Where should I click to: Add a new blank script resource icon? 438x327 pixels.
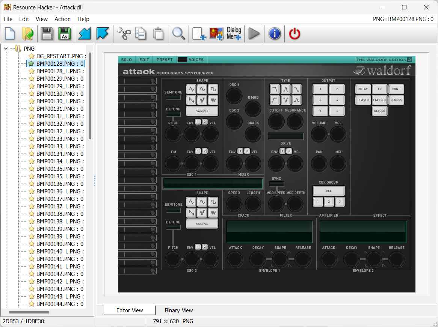coord(199,34)
